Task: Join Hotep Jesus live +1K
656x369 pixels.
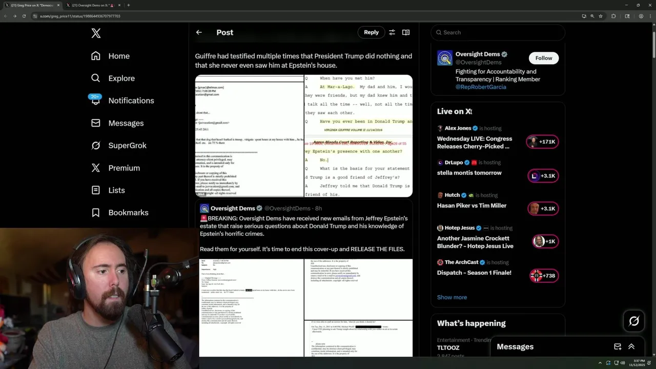Action: (545, 241)
